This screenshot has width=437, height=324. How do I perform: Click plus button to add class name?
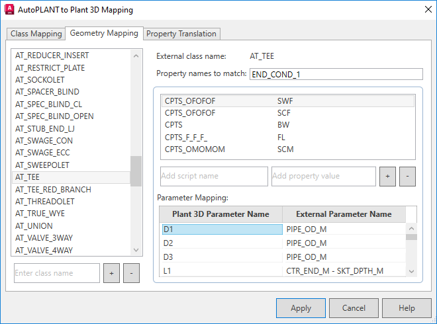(111, 273)
